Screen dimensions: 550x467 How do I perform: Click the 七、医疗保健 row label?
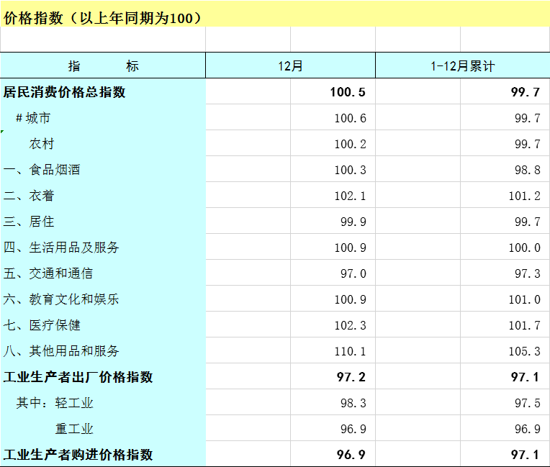[42, 325]
